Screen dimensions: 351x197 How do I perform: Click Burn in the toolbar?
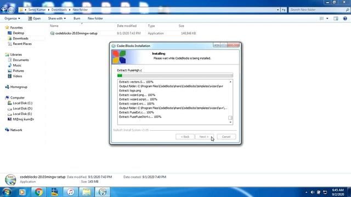[x=77, y=18]
